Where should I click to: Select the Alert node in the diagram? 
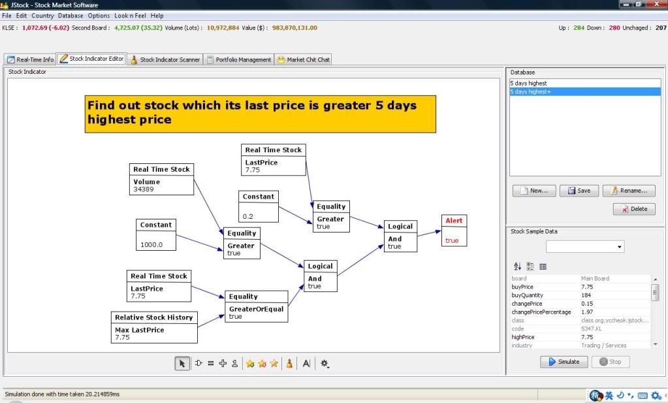(454, 231)
